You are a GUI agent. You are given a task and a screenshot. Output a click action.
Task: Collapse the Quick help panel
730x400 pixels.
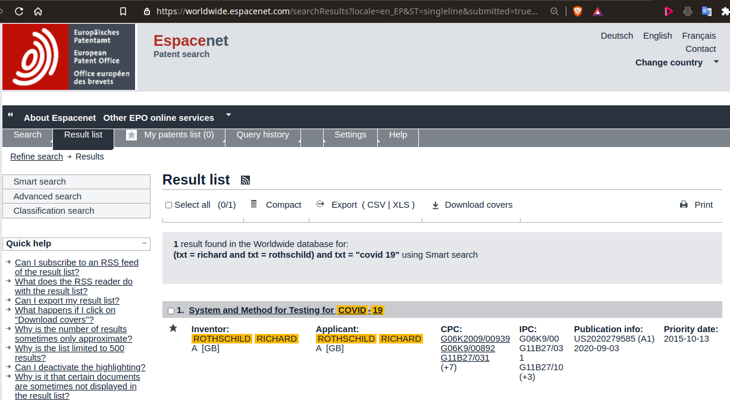(144, 243)
